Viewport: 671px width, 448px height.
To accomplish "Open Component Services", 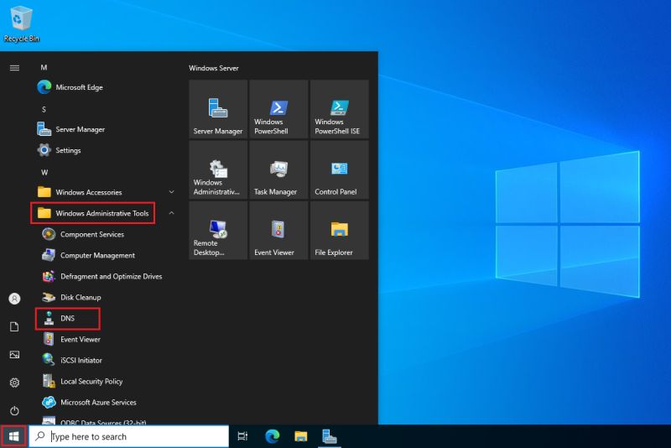I will click(83, 234).
